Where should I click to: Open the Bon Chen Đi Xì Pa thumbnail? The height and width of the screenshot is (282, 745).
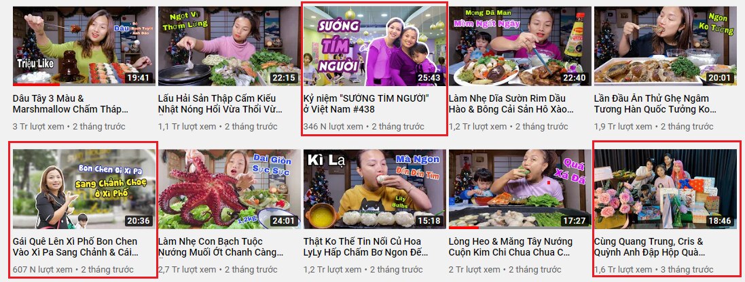click(84, 189)
